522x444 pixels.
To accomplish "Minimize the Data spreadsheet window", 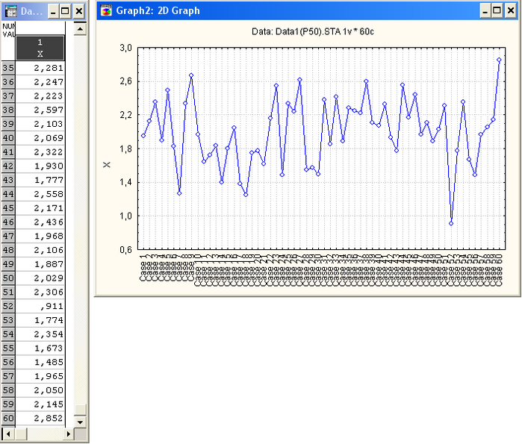I will coord(53,11).
